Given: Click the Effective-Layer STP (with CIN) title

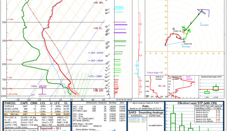Looking at the screenshot, I should coord(197,103).
